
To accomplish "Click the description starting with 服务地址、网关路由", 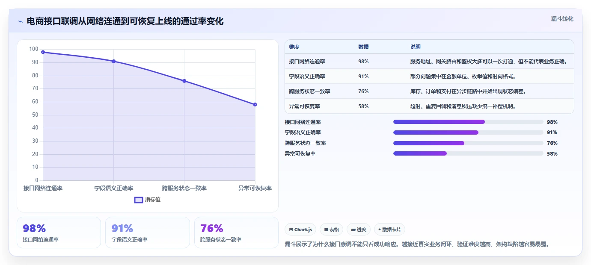I will point(489,62).
